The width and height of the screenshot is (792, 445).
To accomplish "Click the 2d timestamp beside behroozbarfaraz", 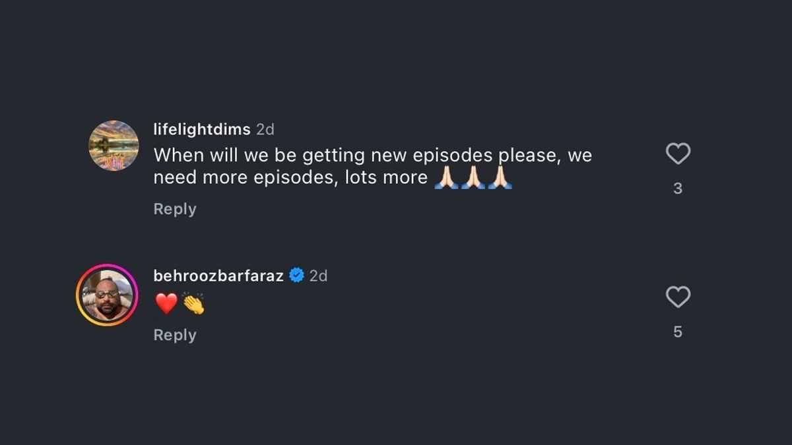I will [x=318, y=276].
